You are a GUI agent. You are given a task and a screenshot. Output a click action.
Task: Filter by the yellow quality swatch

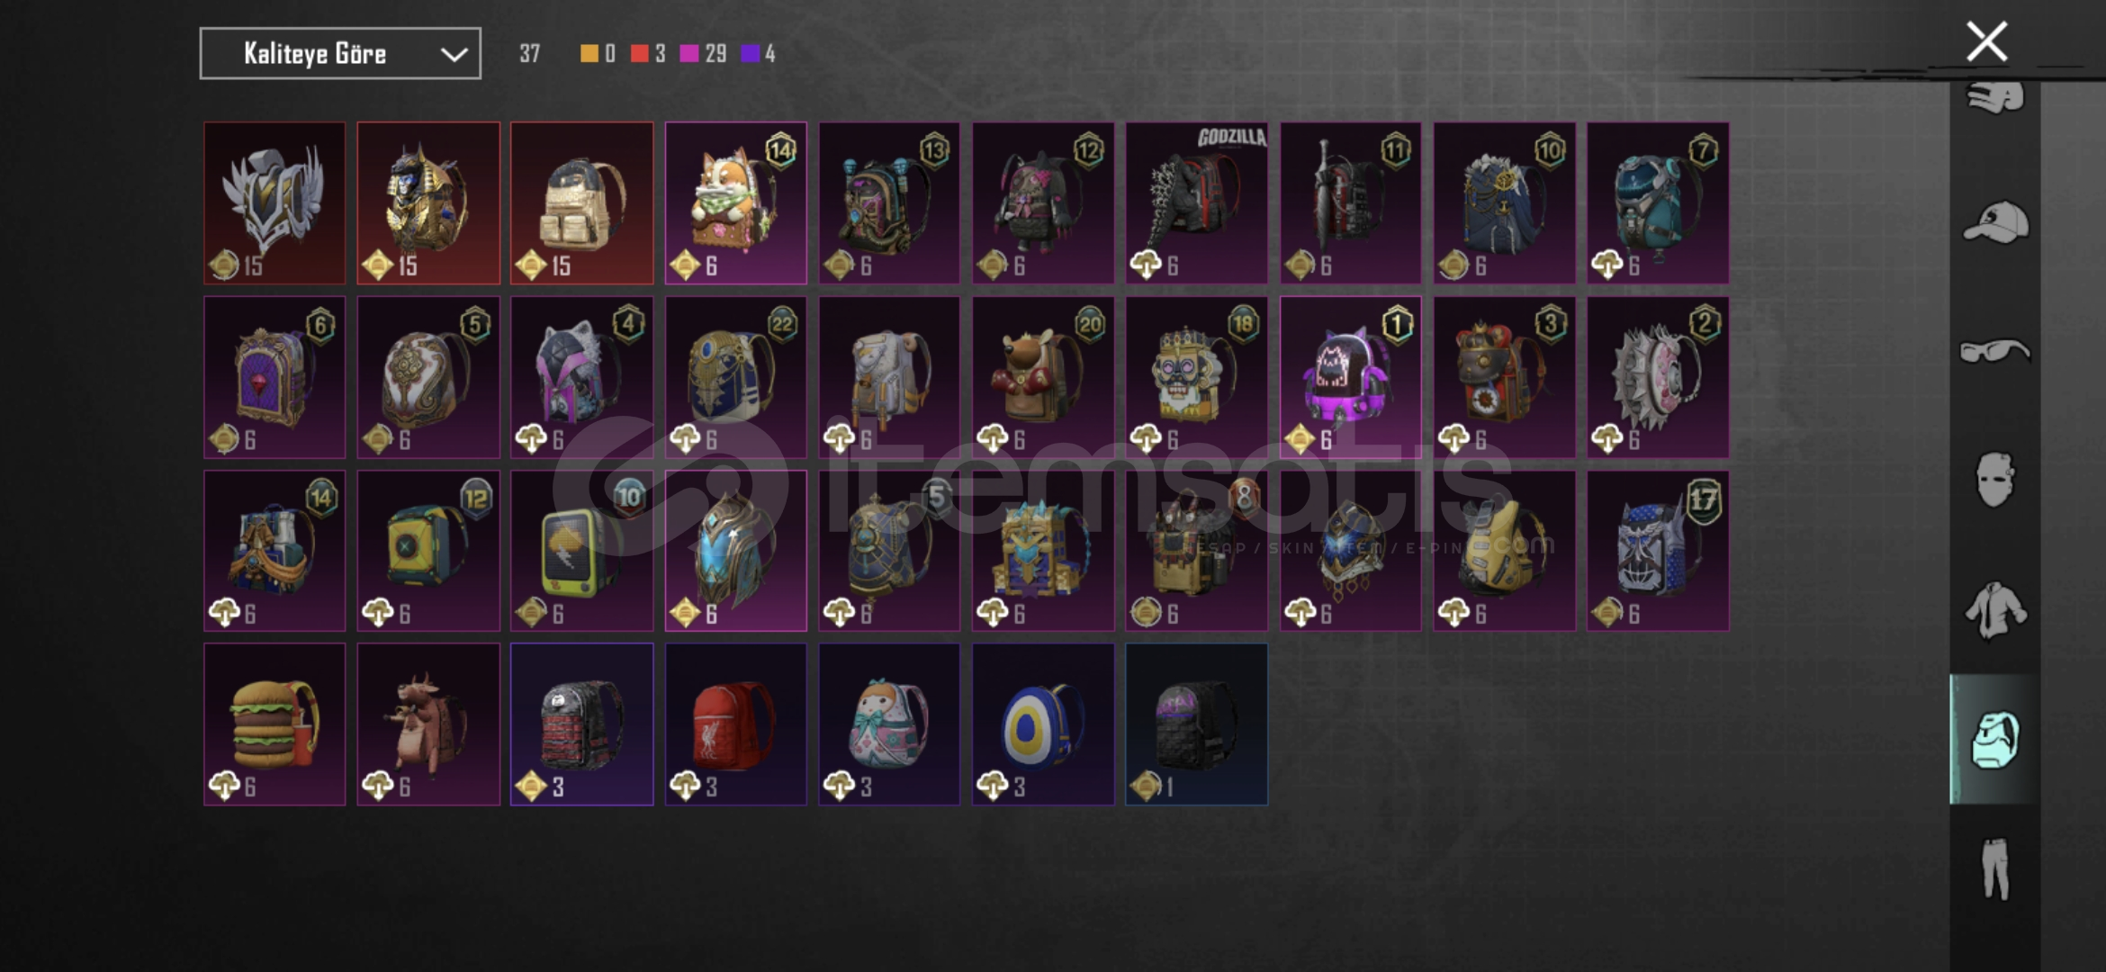[589, 54]
